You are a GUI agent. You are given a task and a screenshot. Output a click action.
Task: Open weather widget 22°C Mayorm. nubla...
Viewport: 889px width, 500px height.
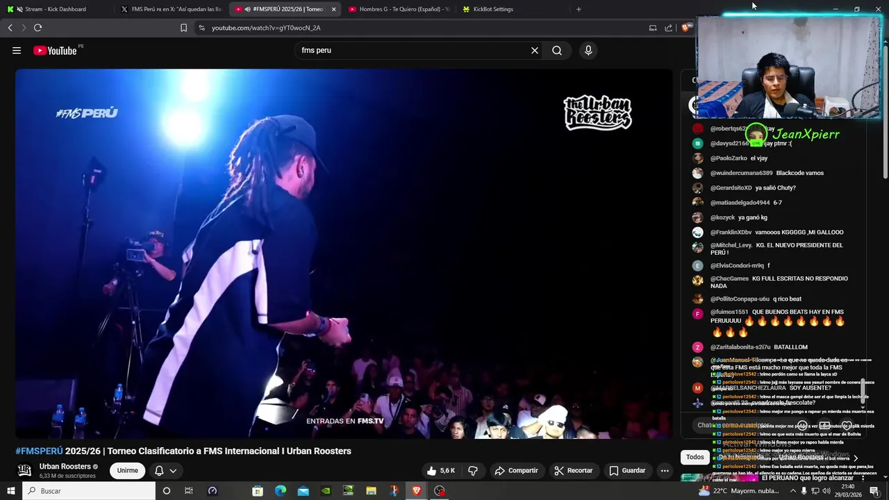739,491
